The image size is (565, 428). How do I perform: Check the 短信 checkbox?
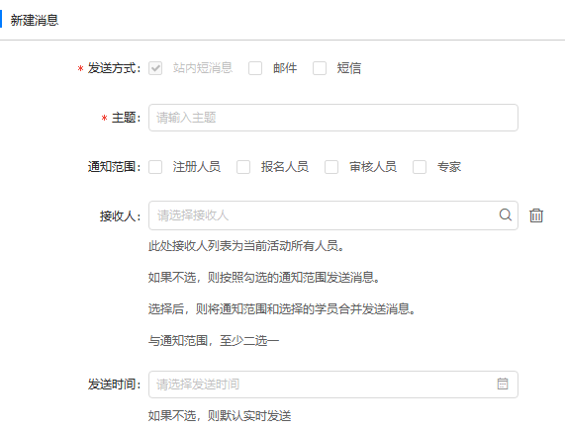tap(320, 68)
